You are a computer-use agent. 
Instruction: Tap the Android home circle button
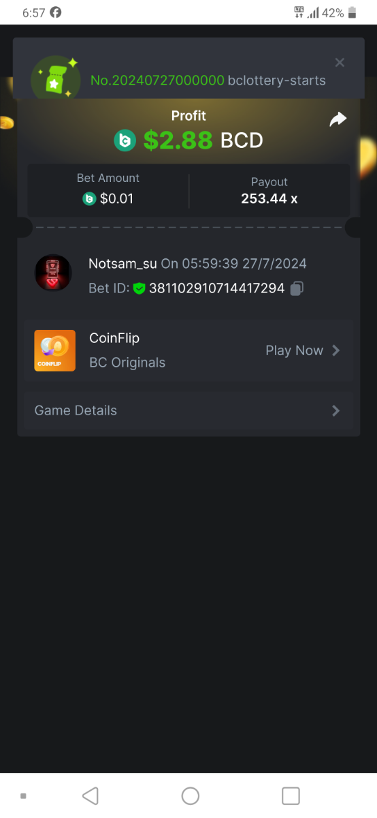click(191, 796)
